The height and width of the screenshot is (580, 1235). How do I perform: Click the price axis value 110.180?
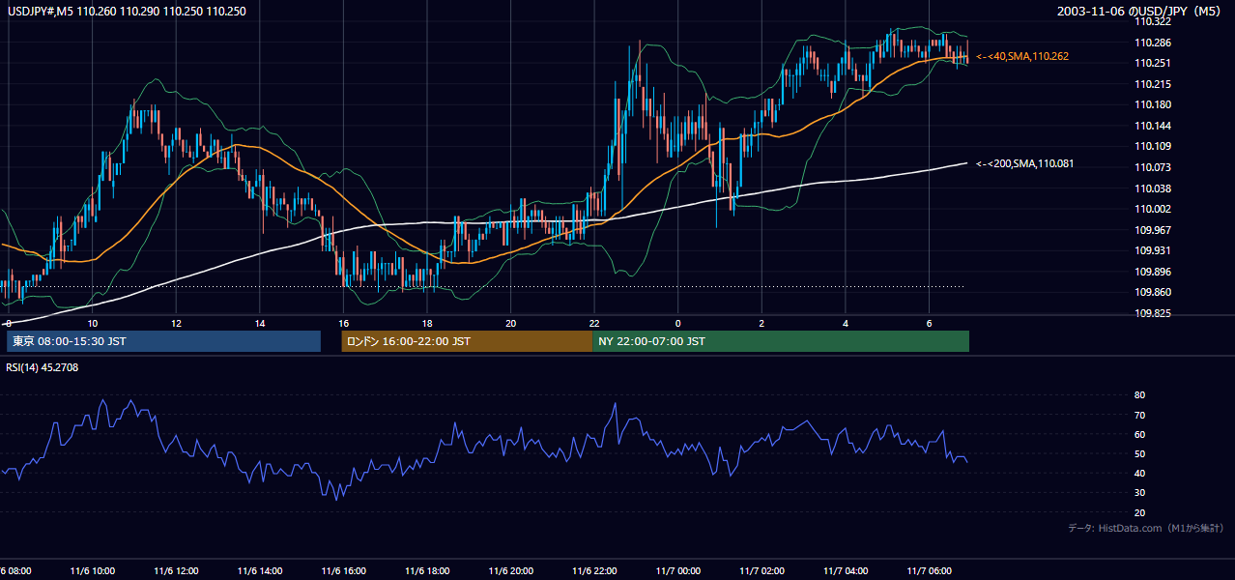[1154, 104]
